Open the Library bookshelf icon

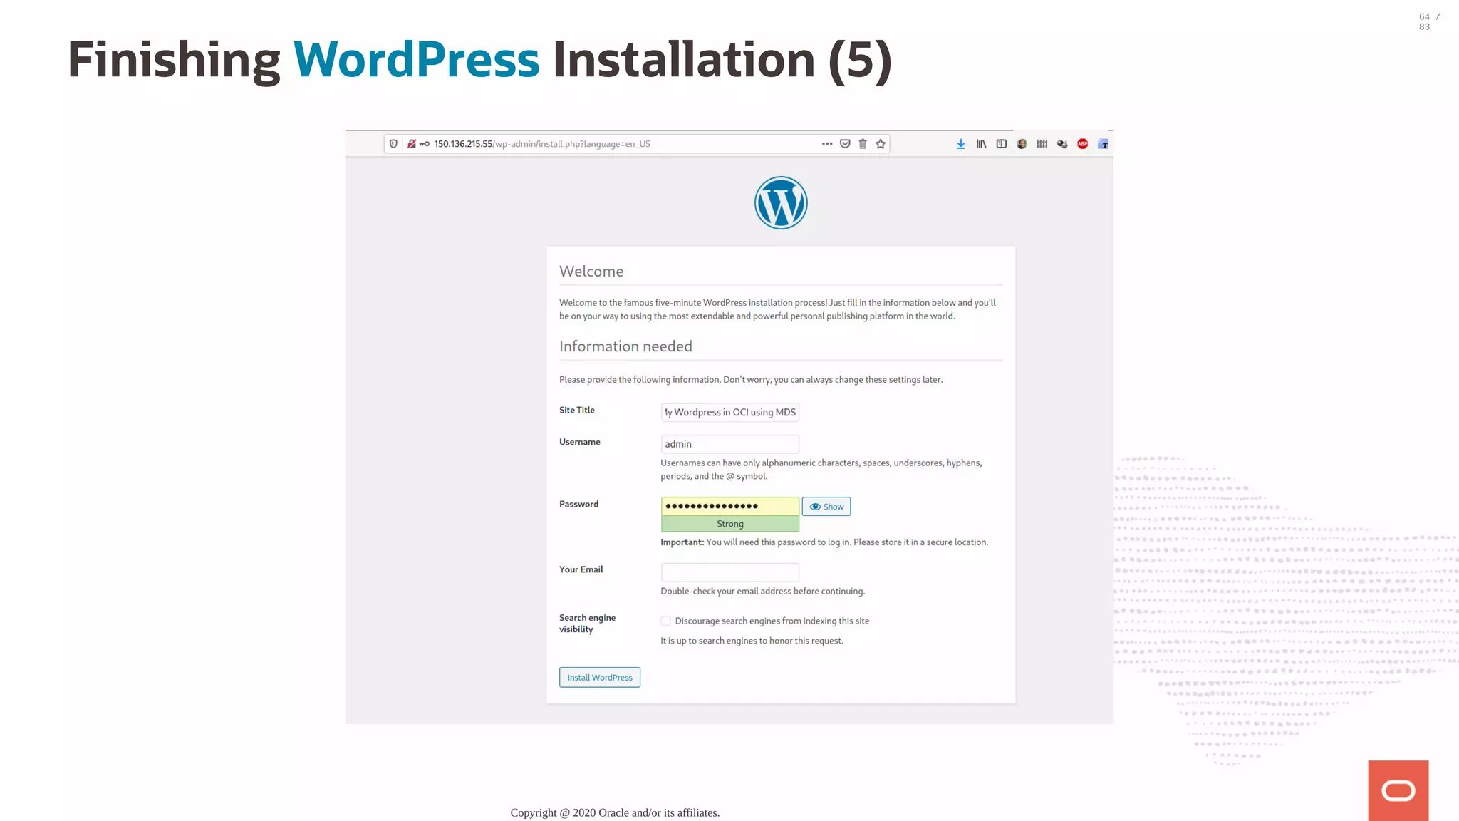tap(981, 144)
